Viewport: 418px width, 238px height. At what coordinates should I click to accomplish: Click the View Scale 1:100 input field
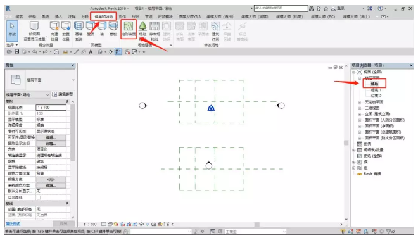[x=51, y=108]
